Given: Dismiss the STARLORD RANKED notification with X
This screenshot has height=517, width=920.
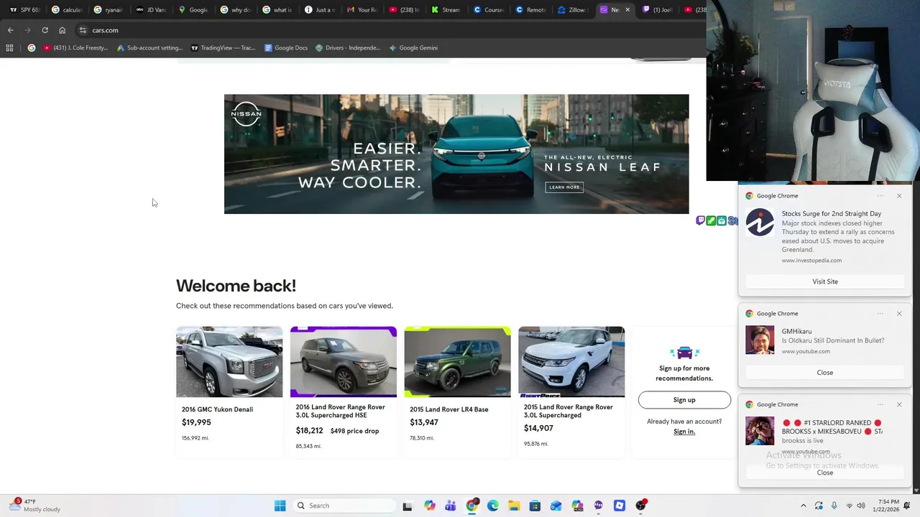Looking at the screenshot, I should (899, 404).
